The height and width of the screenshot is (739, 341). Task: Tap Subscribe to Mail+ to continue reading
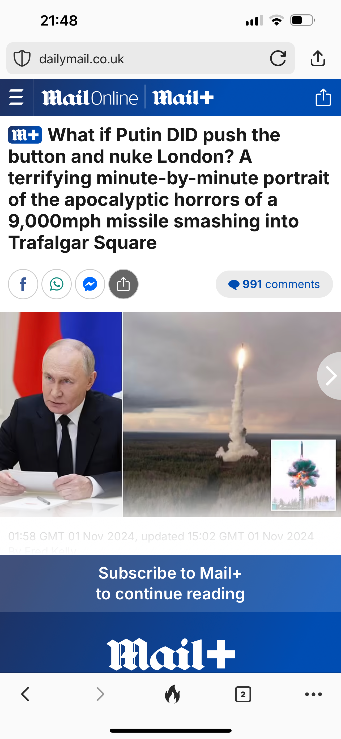click(170, 583)
